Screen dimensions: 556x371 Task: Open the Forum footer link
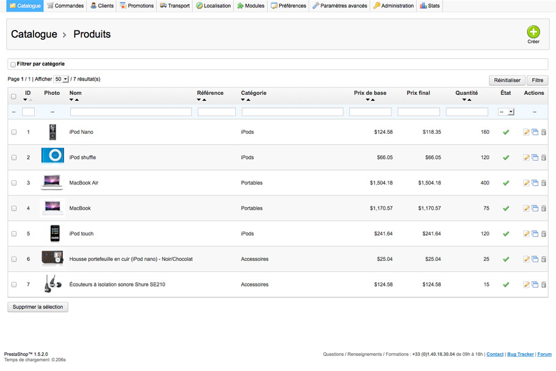[544, 354]
